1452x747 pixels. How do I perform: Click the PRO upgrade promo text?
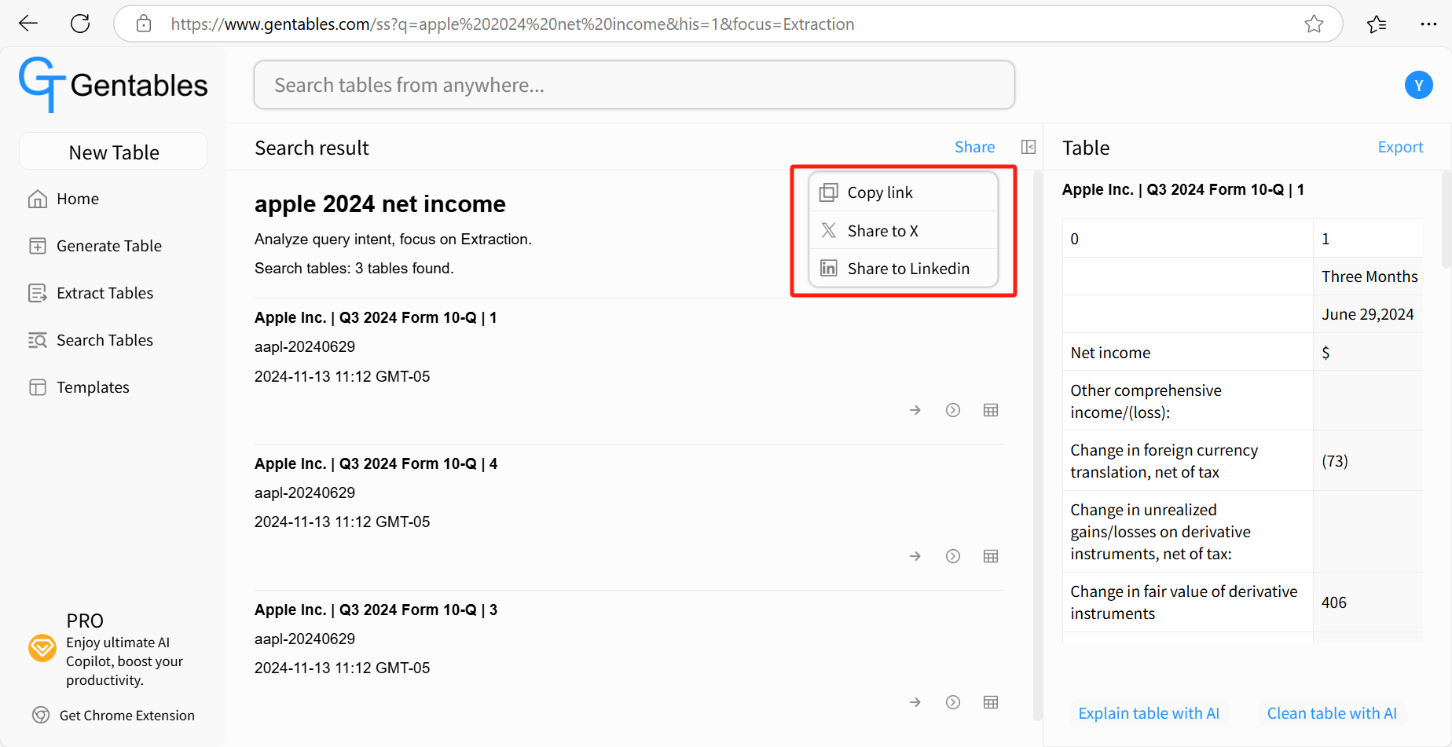tap(124, 661)
